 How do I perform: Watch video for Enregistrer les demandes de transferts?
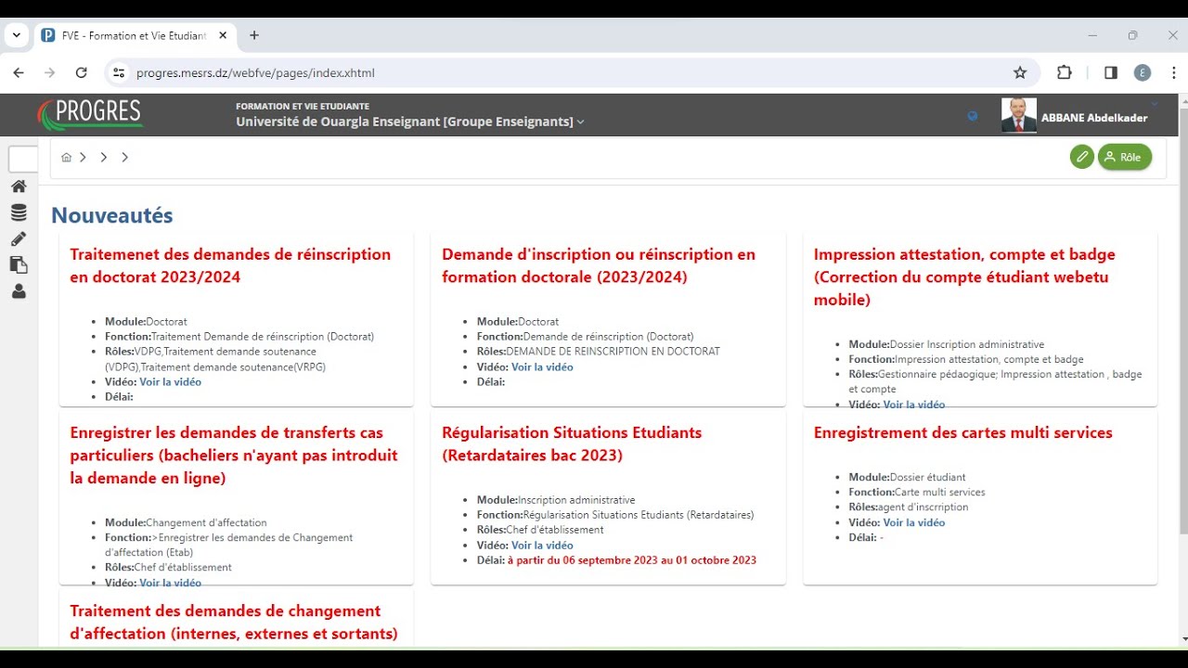[170, 583]
